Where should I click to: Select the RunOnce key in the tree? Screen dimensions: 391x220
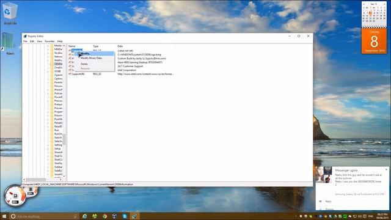[59, 134]
